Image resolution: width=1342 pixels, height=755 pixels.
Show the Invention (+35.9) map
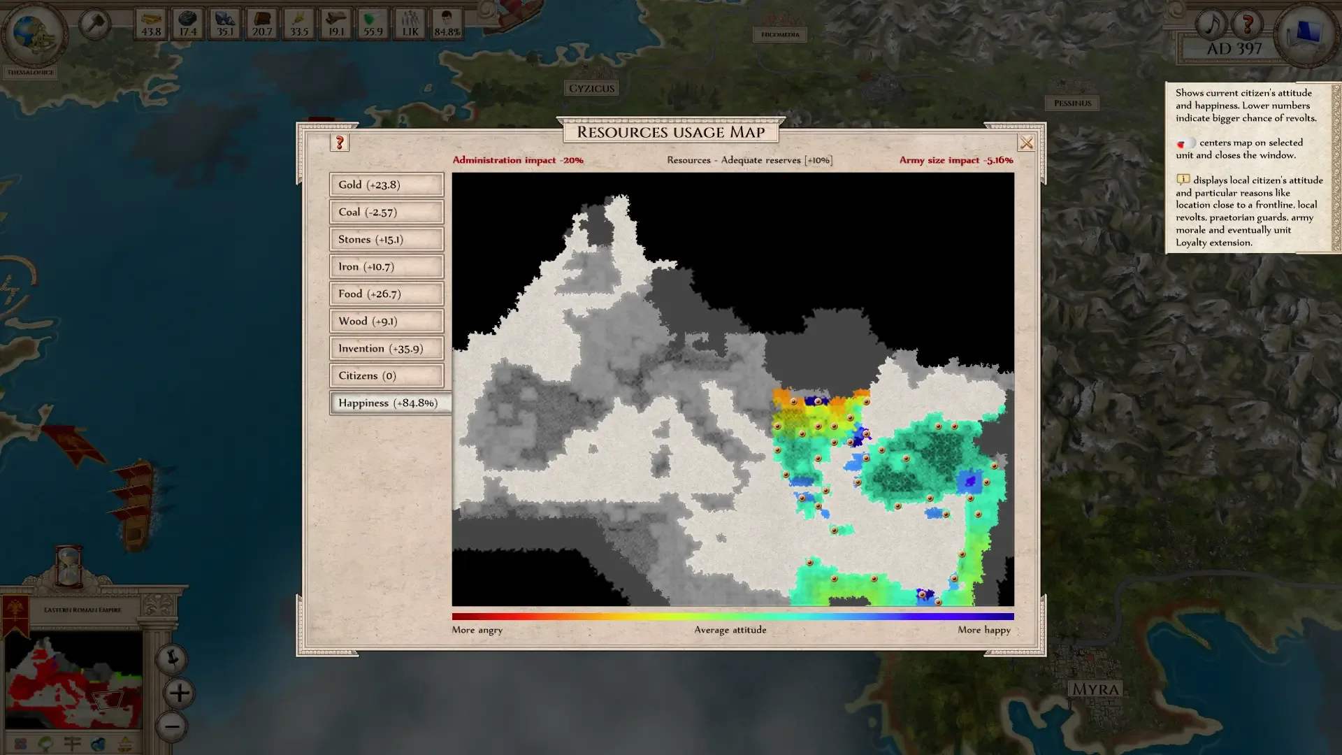[x=387, y=348]
